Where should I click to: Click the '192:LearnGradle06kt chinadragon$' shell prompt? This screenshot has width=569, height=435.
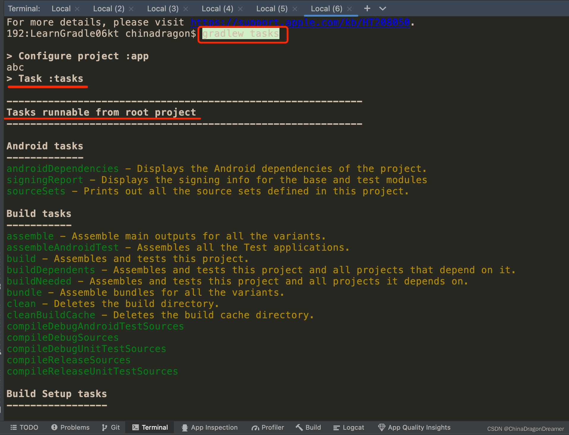point(101,33)
